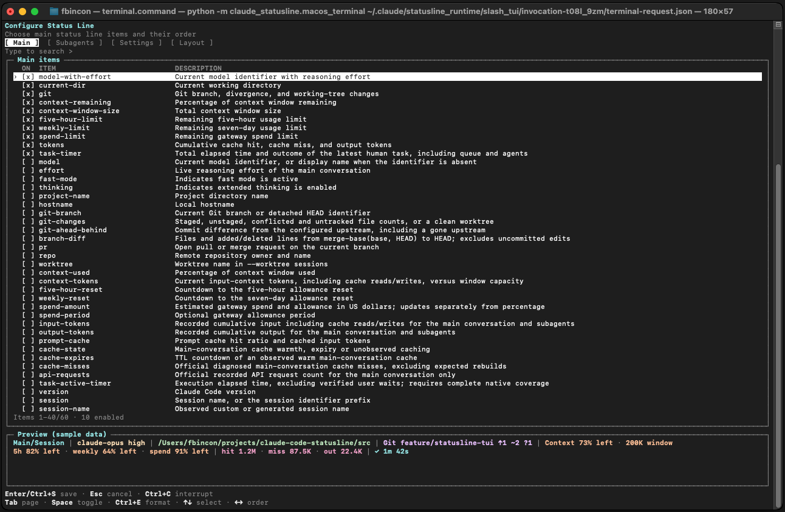Check the fast-mode item box
The height and width of the screenshot is (512, 785).
29,179
